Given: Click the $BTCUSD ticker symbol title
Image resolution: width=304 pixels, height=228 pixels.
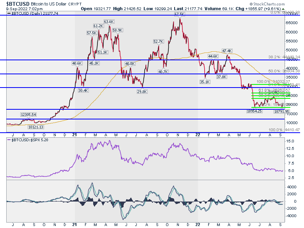Looking at the screenshot, I should click(18, 4).
